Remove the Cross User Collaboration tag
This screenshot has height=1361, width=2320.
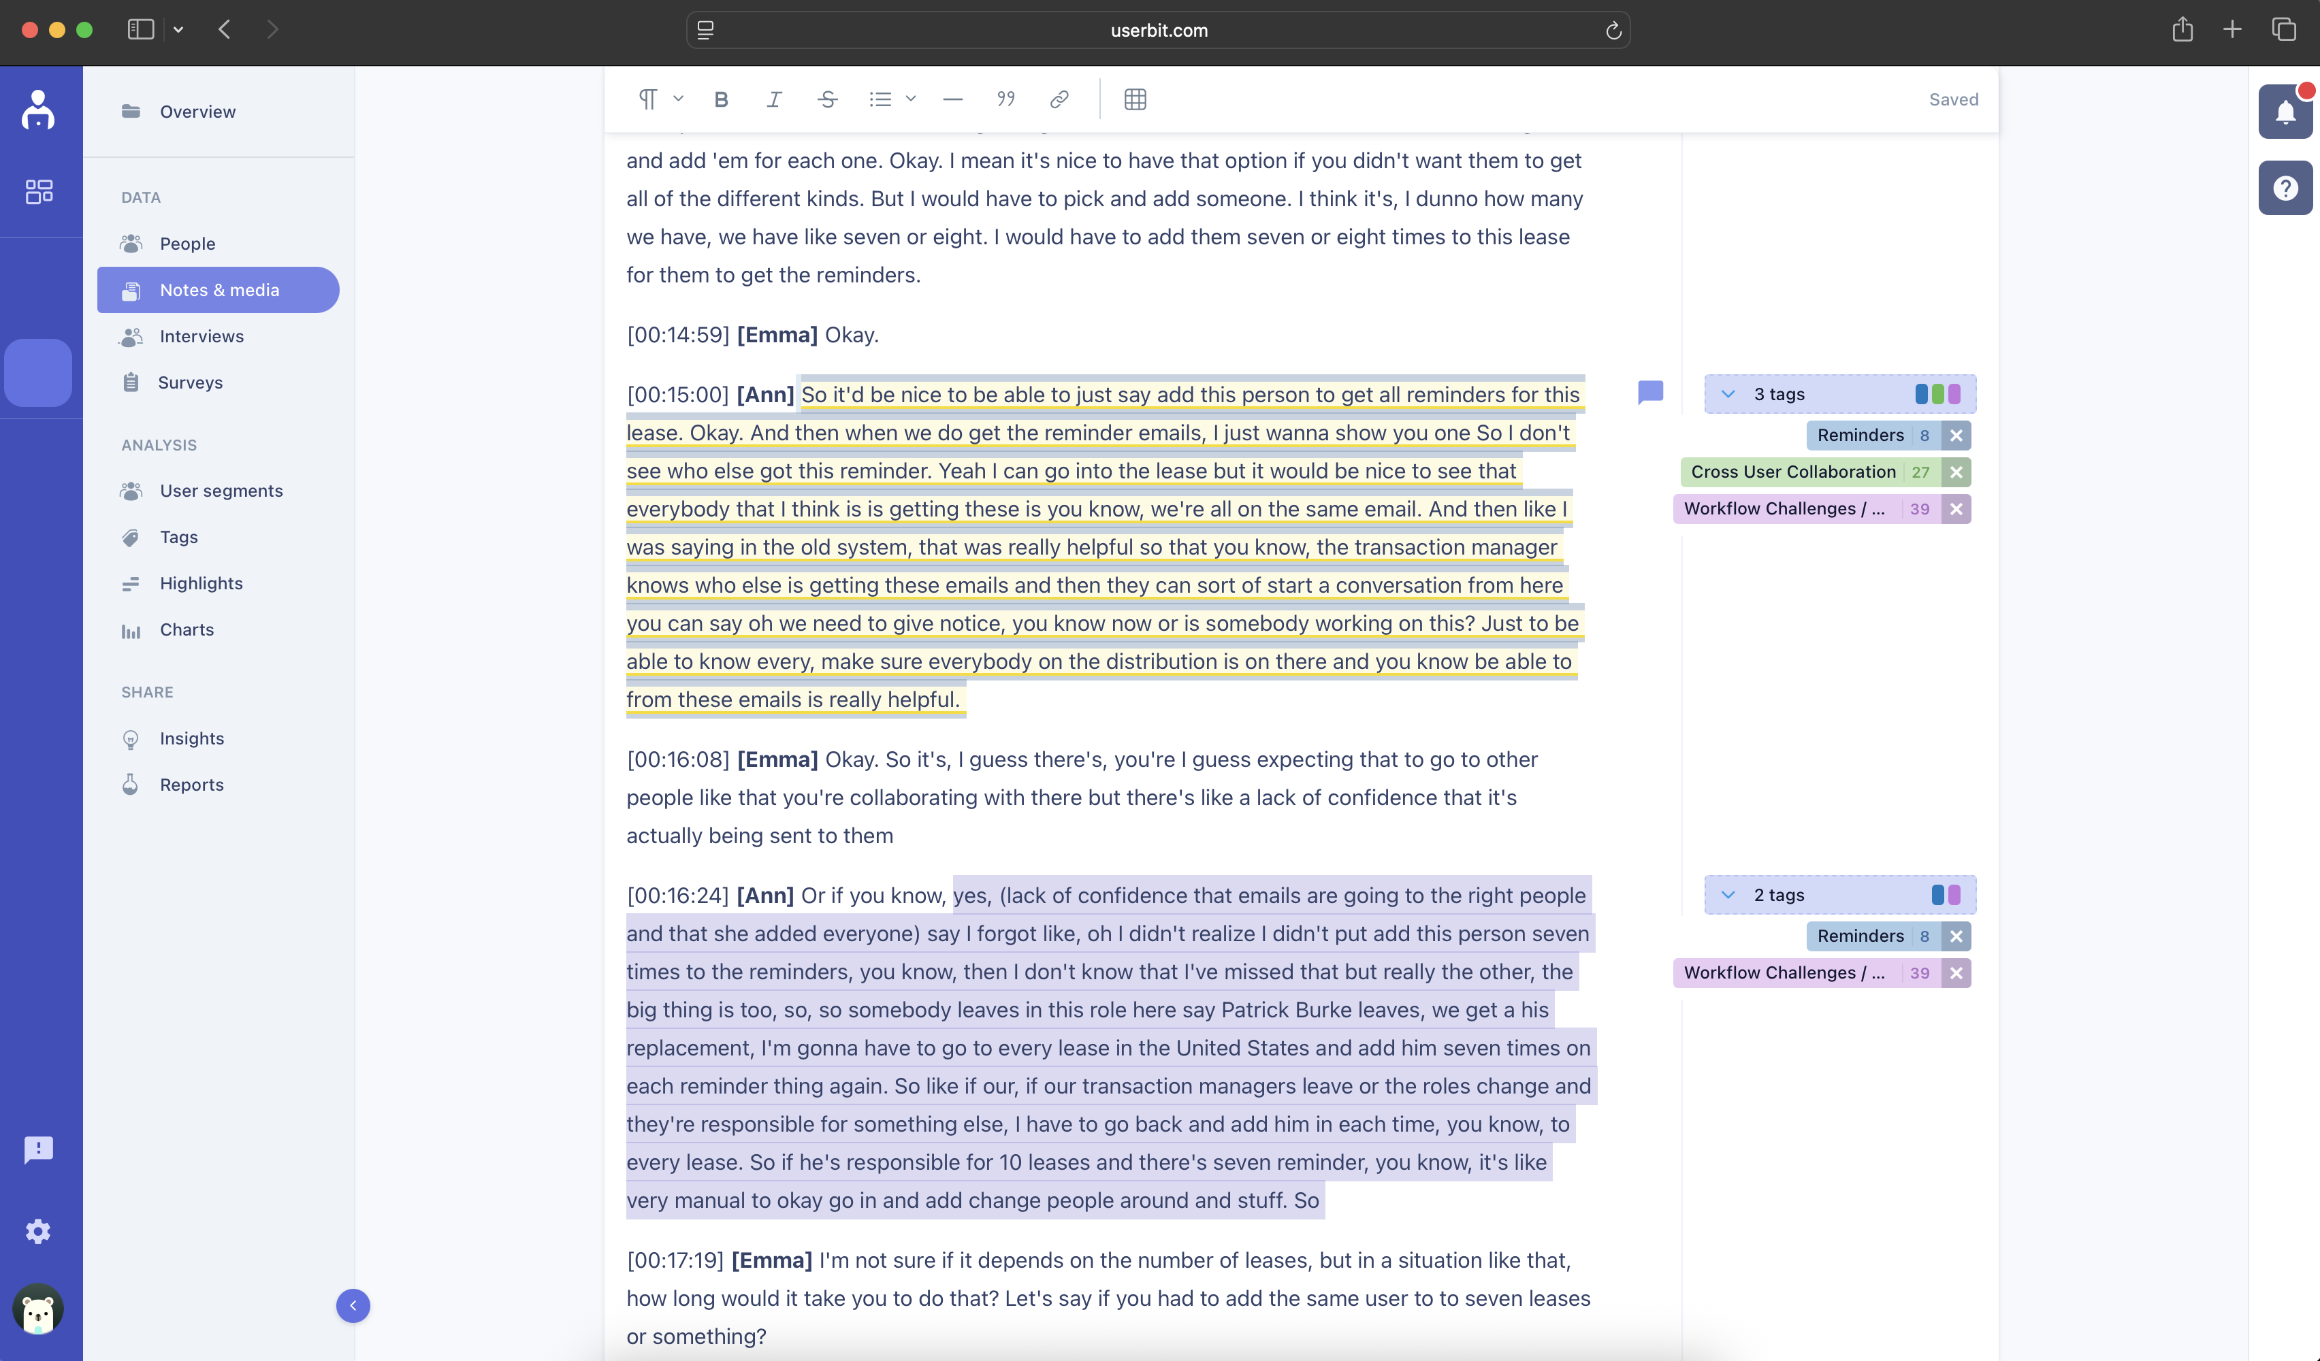point(1956,472)
